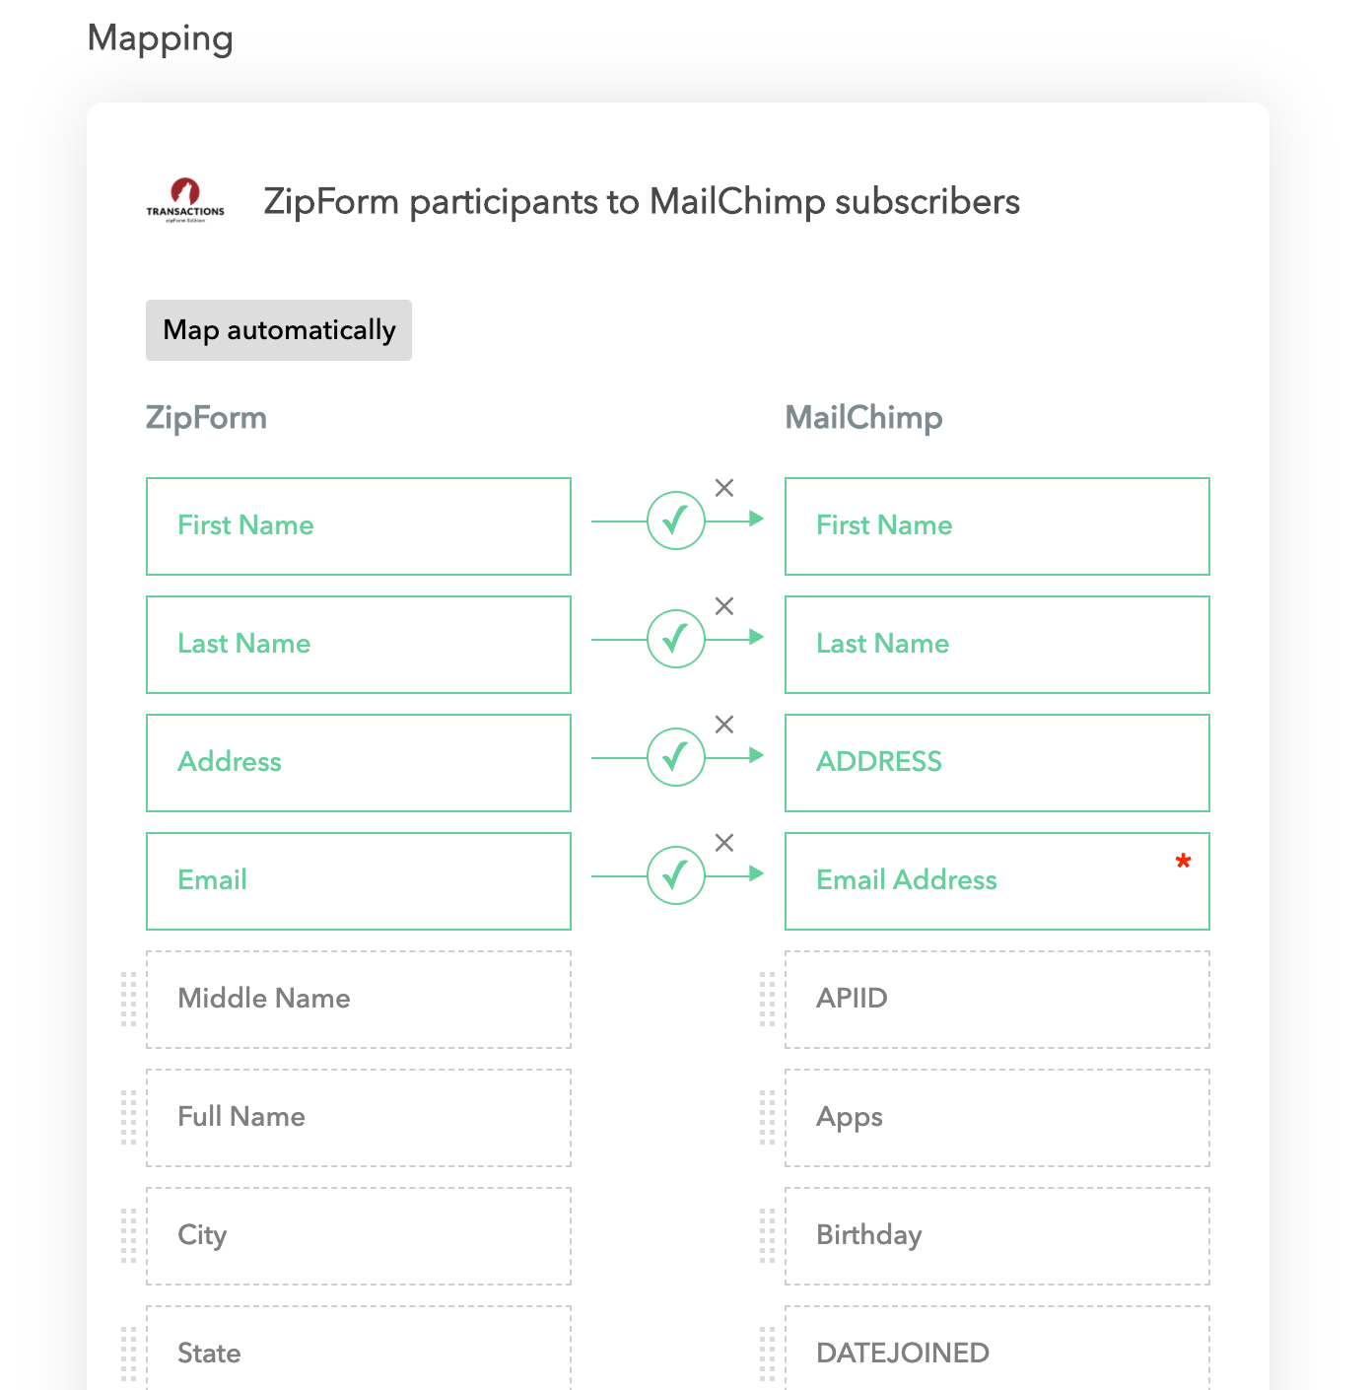Viewport: 1372px width, 1390px height.
Task: Click the Map automatically button
Action: [279, 330]
